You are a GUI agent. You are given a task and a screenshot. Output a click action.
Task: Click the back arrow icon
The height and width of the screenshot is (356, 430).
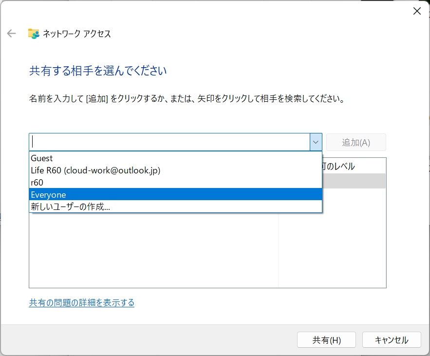tap(12, 34)
